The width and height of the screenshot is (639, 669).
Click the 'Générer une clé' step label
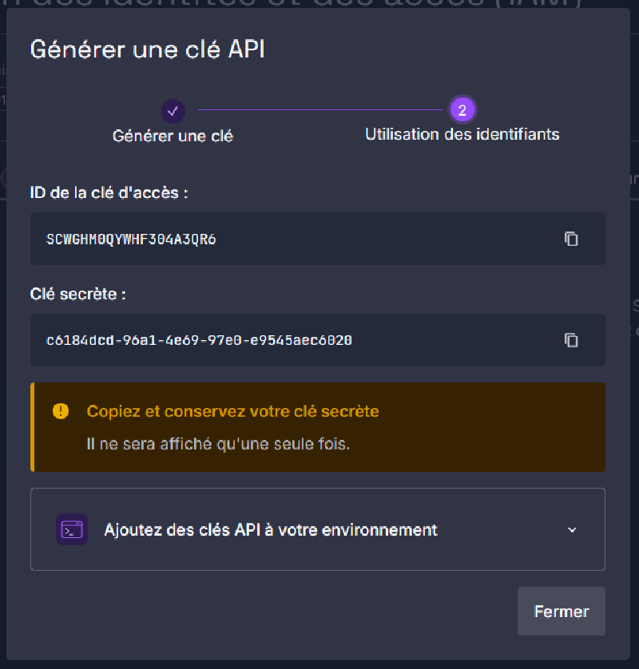click(173, 136)
